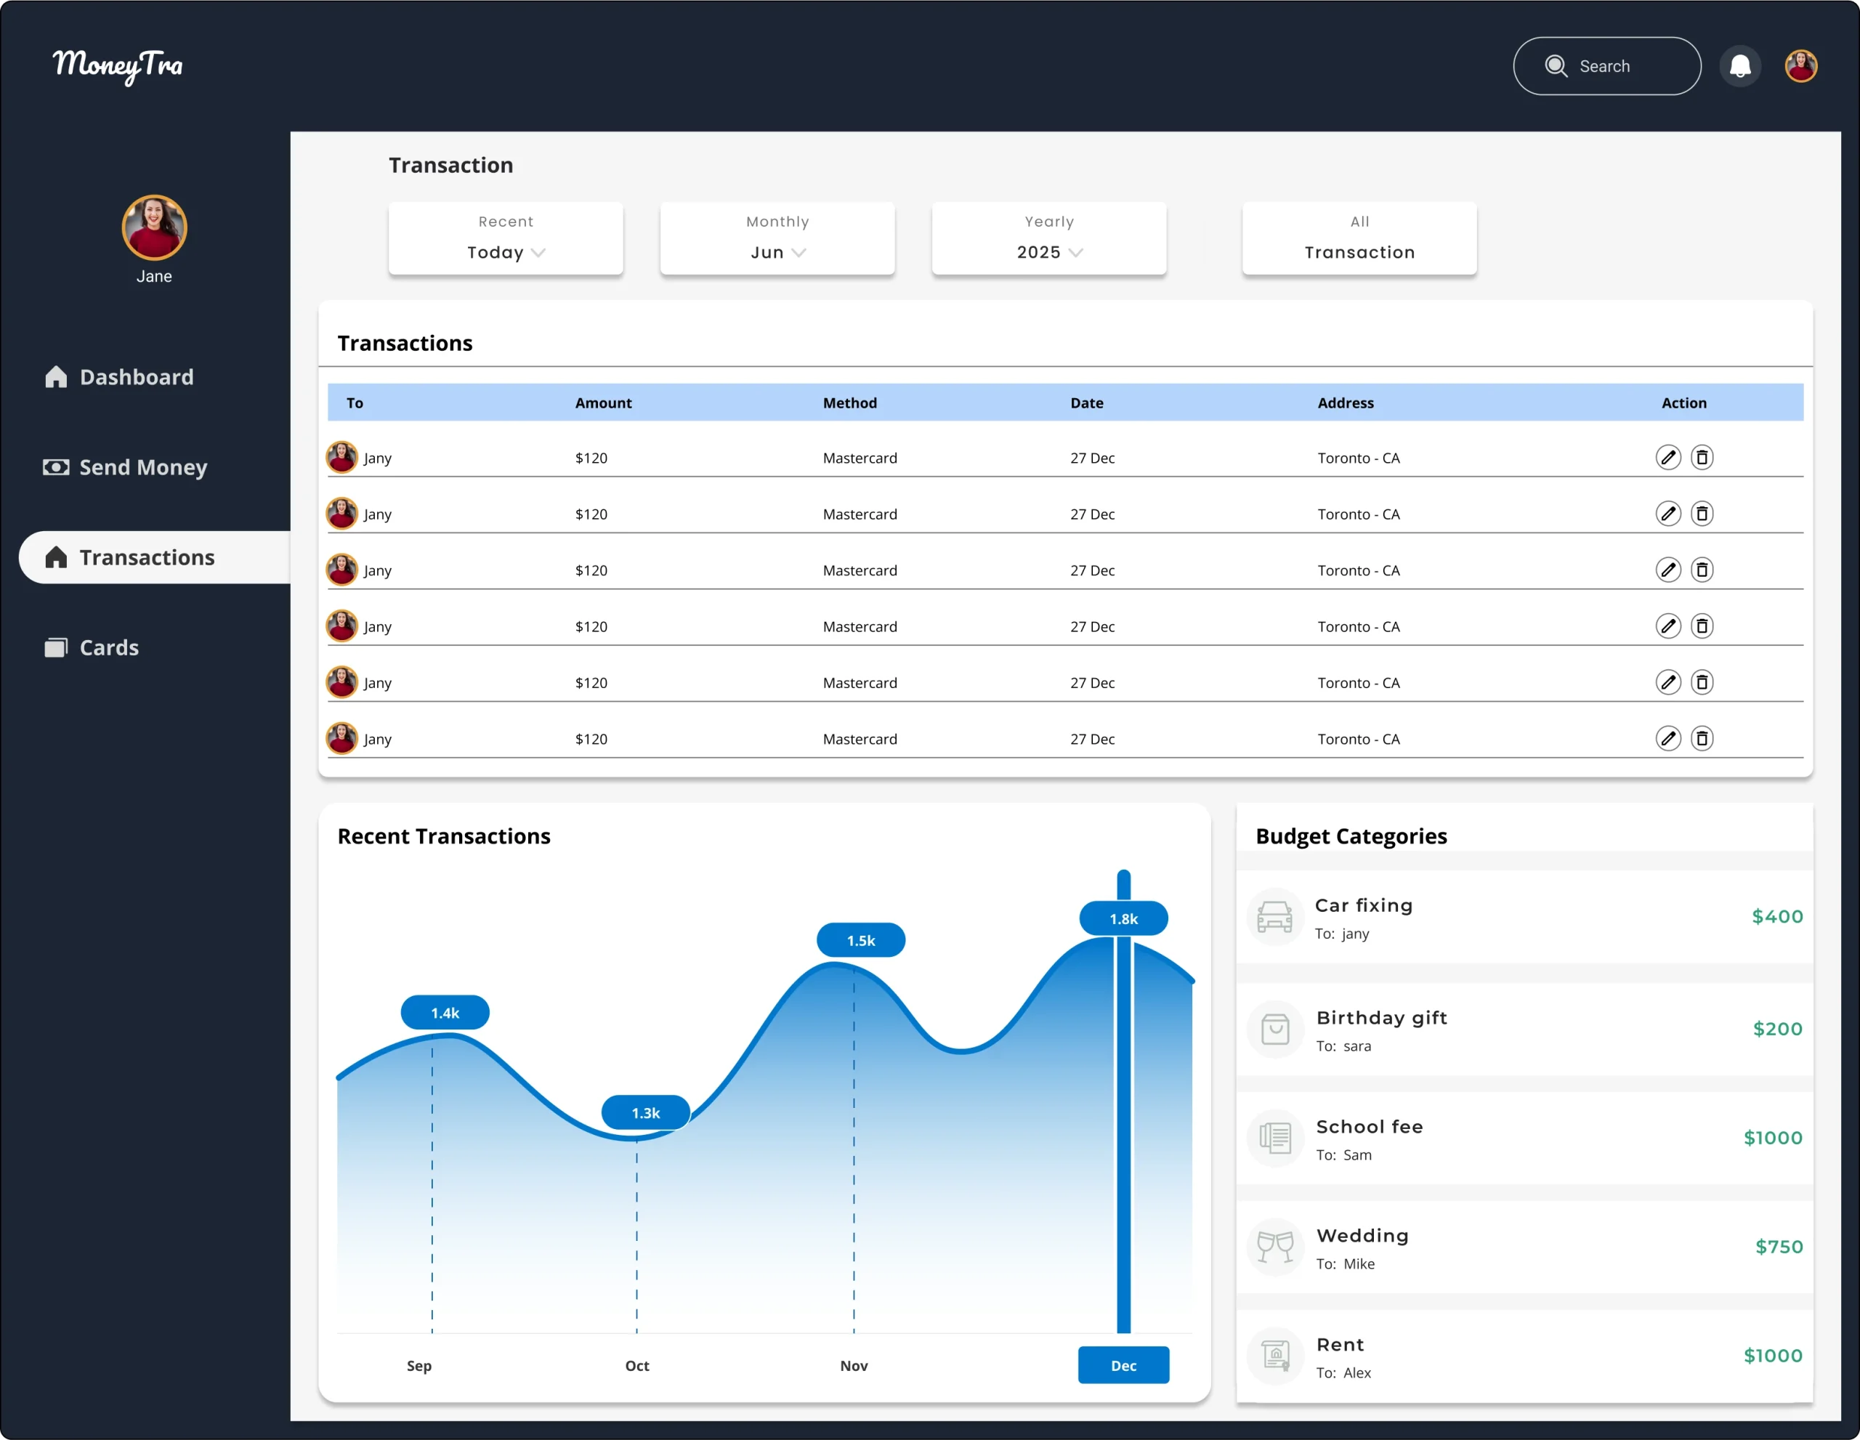Image resolution: width=1860 pixels, height=1440 pixels.
Task: Select the Dec month button on the chart
Action: [1123, 1365]
